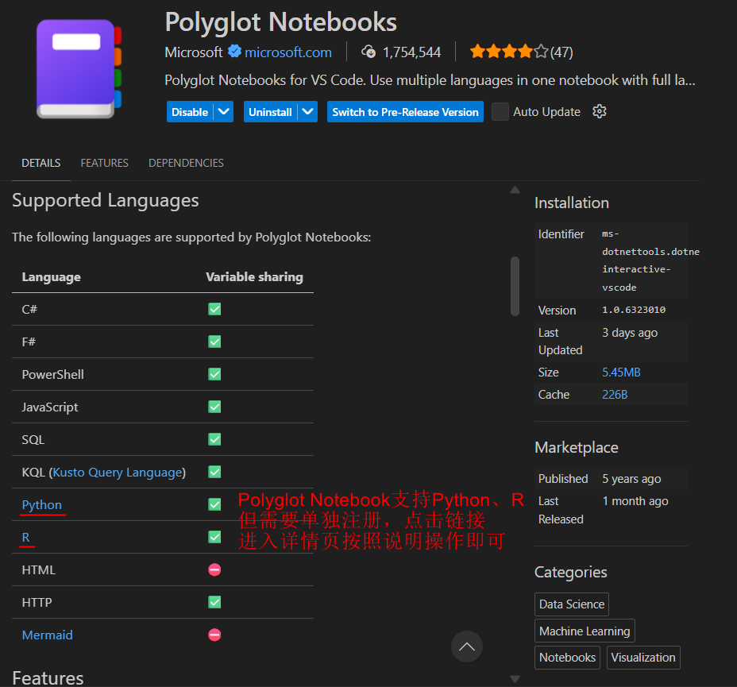
Task: Click the PowerShell language cell
Action: pos(52,375)
